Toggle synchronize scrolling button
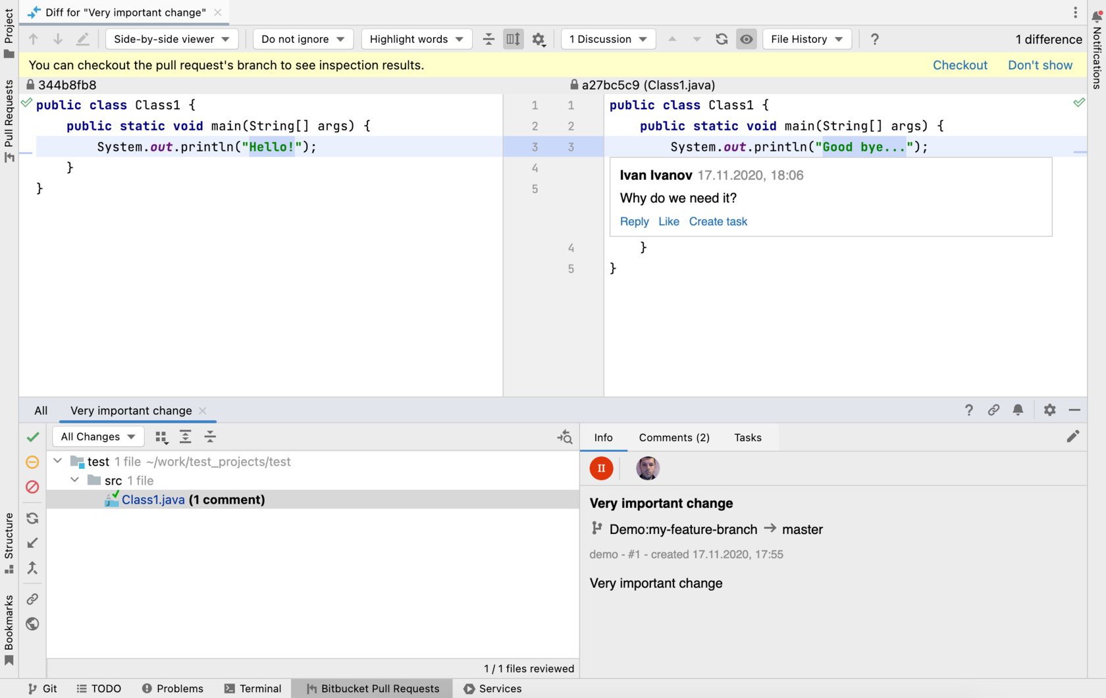 (513, 39)
